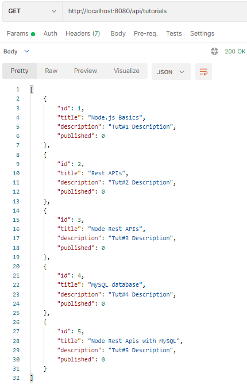Open the Settings tab
Screen dimensions: 247x385
(x=202, y=34)
